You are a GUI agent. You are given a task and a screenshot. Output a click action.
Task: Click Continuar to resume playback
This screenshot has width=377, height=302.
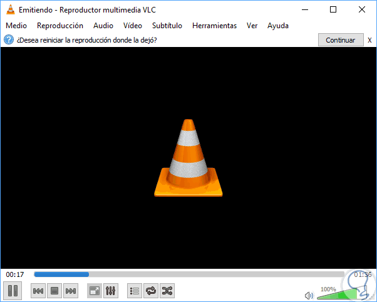341,40
